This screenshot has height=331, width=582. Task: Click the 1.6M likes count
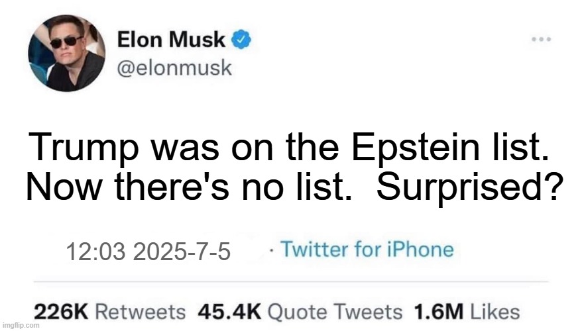click(439, 312)
